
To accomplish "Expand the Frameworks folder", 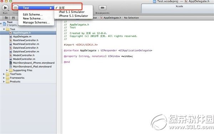I will pos(4,78).
